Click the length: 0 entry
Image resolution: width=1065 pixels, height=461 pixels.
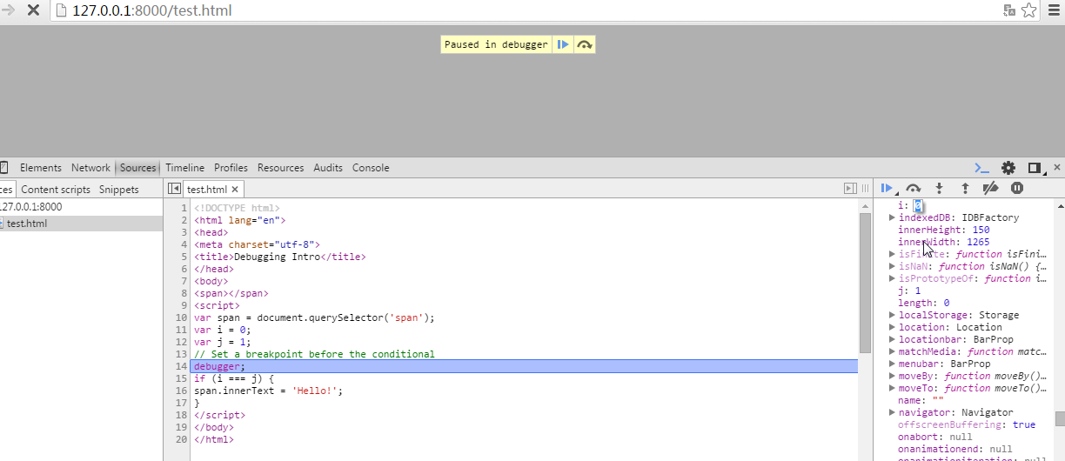tap(923, 303)
